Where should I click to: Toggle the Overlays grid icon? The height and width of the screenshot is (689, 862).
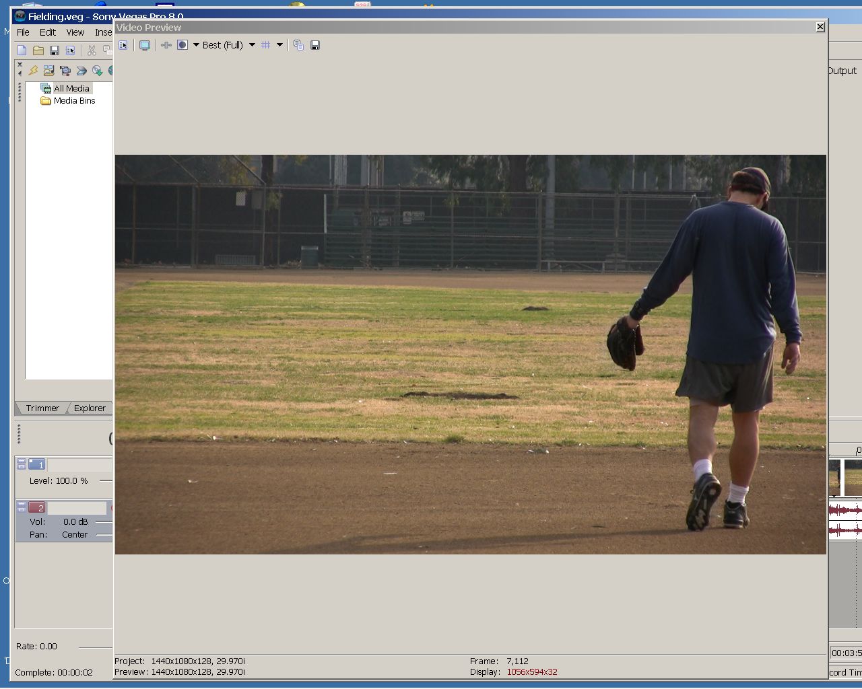(x=266, y=45)
